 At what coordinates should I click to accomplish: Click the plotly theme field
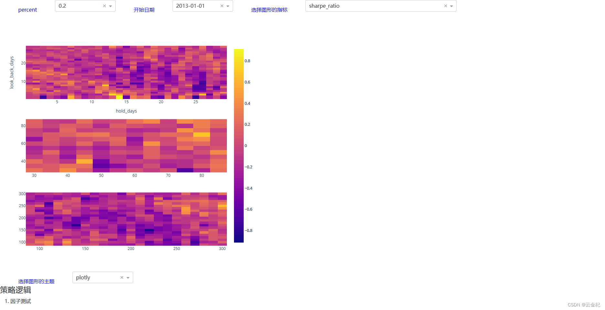point(103,277)
